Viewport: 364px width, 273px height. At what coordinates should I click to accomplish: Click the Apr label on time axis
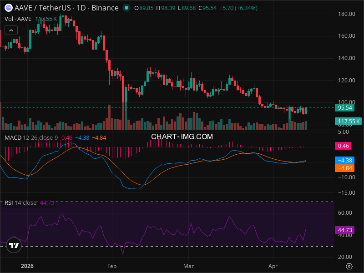[273, 266]
